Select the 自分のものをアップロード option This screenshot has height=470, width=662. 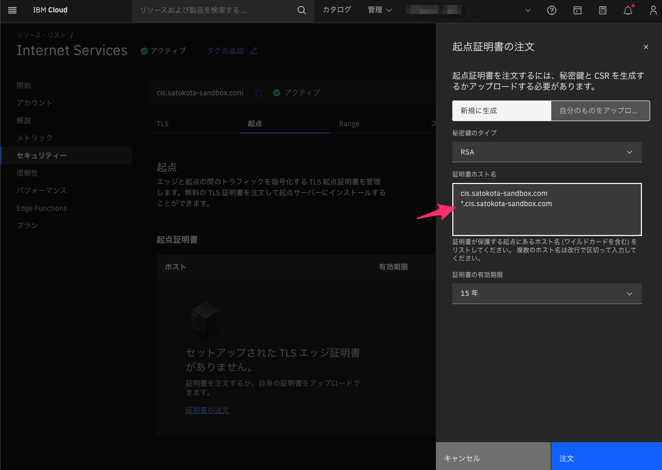601,110
